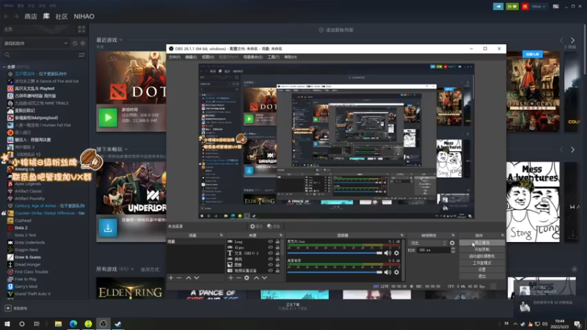587x330 pixels.
Task: Open the Steam library grid view icon
Action: (81, 29)
